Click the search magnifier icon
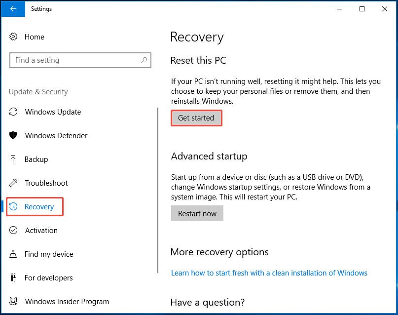The image size is (398, 315). tap(144, 60)
